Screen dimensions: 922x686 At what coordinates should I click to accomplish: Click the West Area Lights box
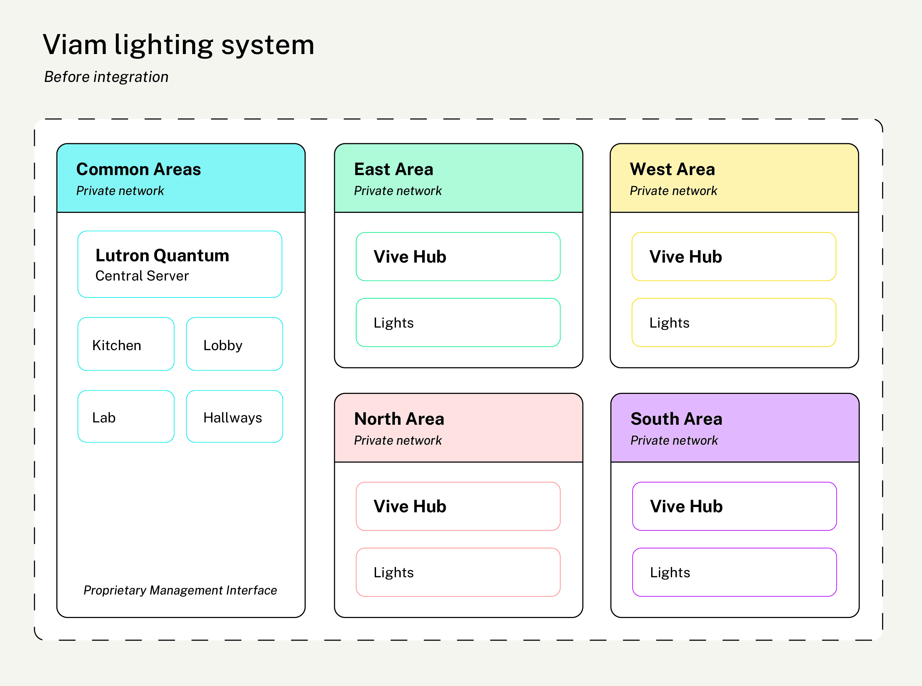(x=734, y=322)
